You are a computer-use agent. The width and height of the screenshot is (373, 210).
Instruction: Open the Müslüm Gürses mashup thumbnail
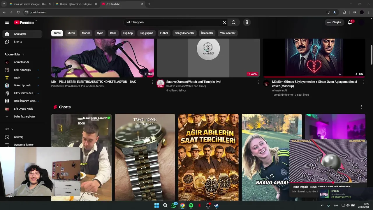pos(314,58)
